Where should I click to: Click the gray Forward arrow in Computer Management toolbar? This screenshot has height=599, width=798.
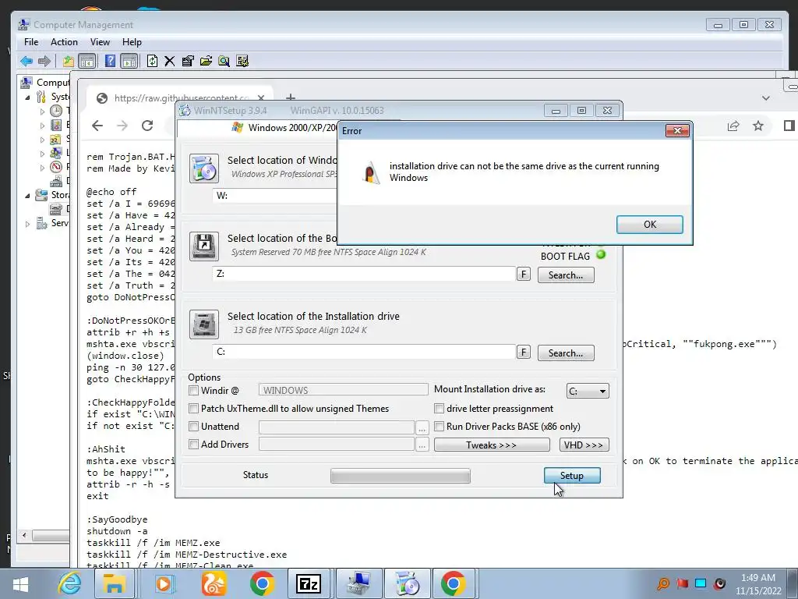44,61
